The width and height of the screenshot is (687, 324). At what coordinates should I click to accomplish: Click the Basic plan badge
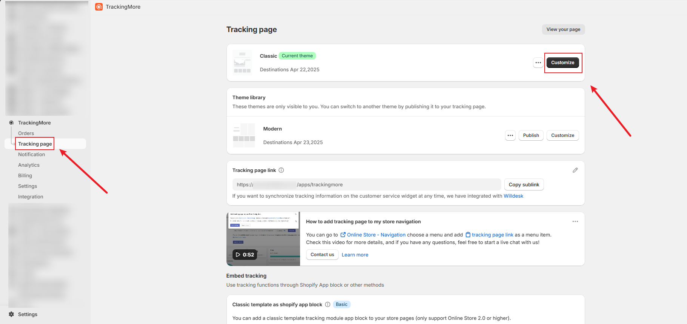coord(342,304)
